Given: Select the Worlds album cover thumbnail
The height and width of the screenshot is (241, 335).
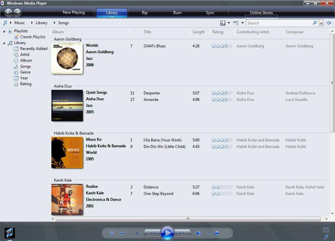Looking at the screenshot, I should point(67,58).
